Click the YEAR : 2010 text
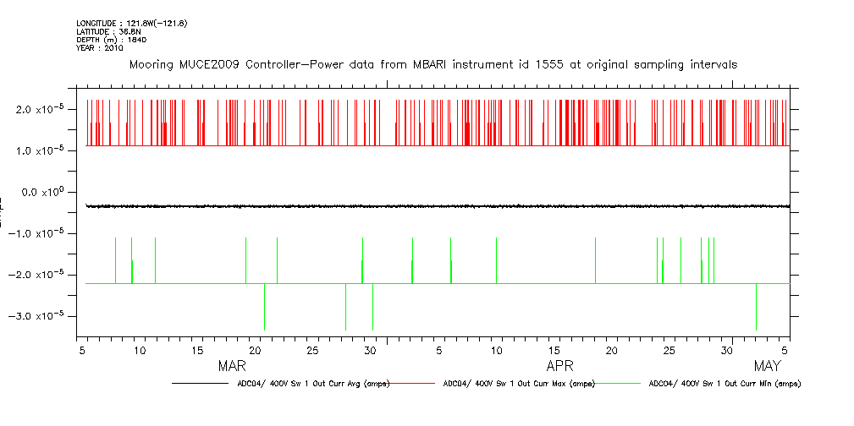The height and width of the screenshot is (426, 854). click(99, 47)
